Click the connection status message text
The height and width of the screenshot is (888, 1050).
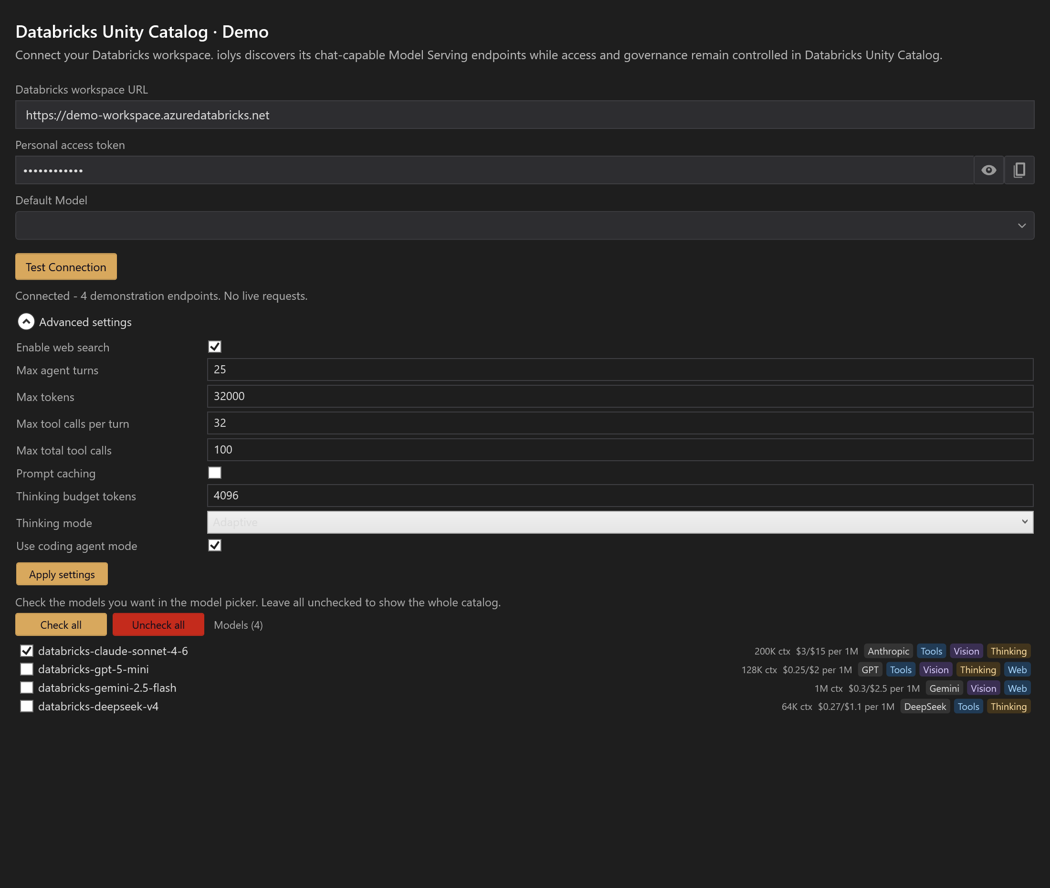[x=161, y=296]
